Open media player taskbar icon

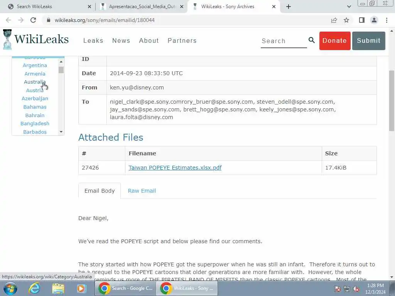[x=82, y=288]
